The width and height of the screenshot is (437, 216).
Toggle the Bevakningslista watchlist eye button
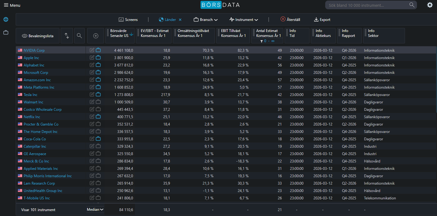(x=38, y=36)
